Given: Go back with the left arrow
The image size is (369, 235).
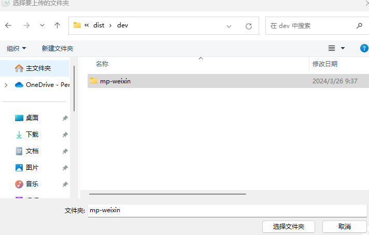Looking at the screenshot, I should 8,25.
